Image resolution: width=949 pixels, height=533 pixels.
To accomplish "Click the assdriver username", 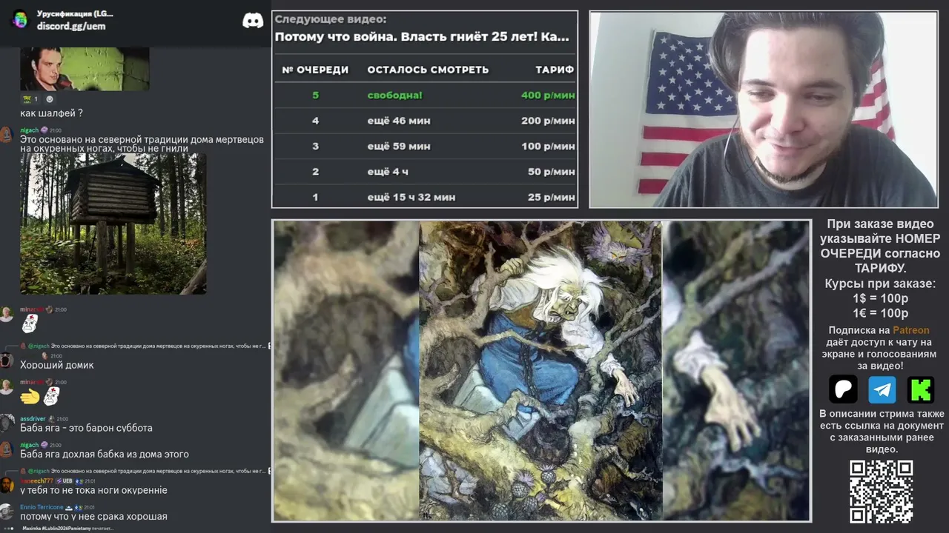I will 33,419.
